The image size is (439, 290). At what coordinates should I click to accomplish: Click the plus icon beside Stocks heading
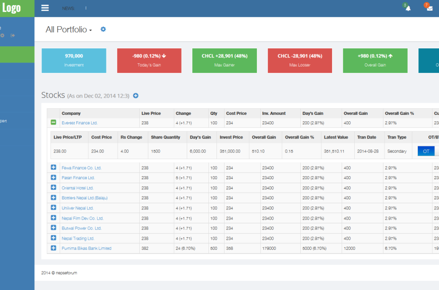(x=136, y=96)
